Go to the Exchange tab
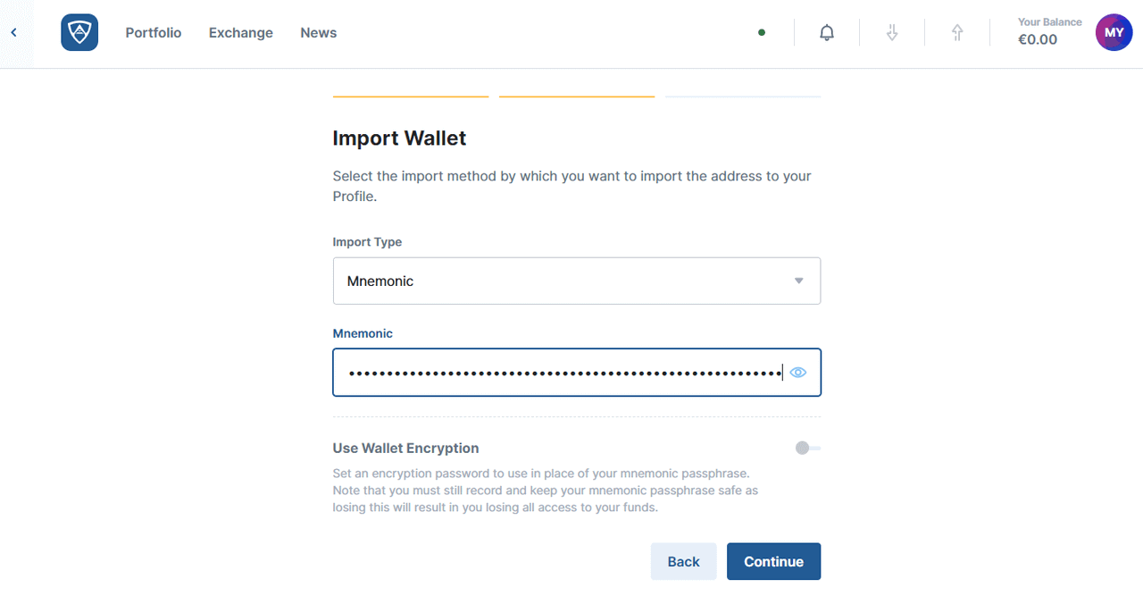Image resolution: width=1143 pixels, height=604 pixels. 241,33
